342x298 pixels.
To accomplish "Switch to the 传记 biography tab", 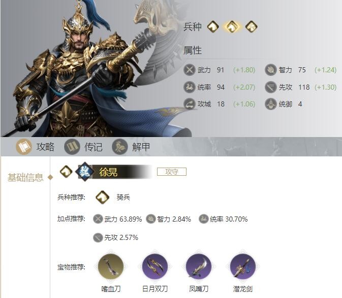I will click(83, 147).
